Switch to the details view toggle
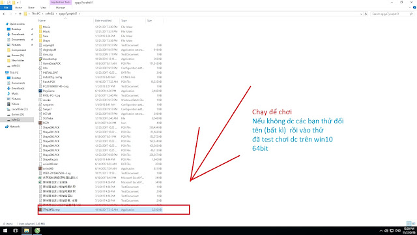The image size is (417, 235). tap(409, 224)
